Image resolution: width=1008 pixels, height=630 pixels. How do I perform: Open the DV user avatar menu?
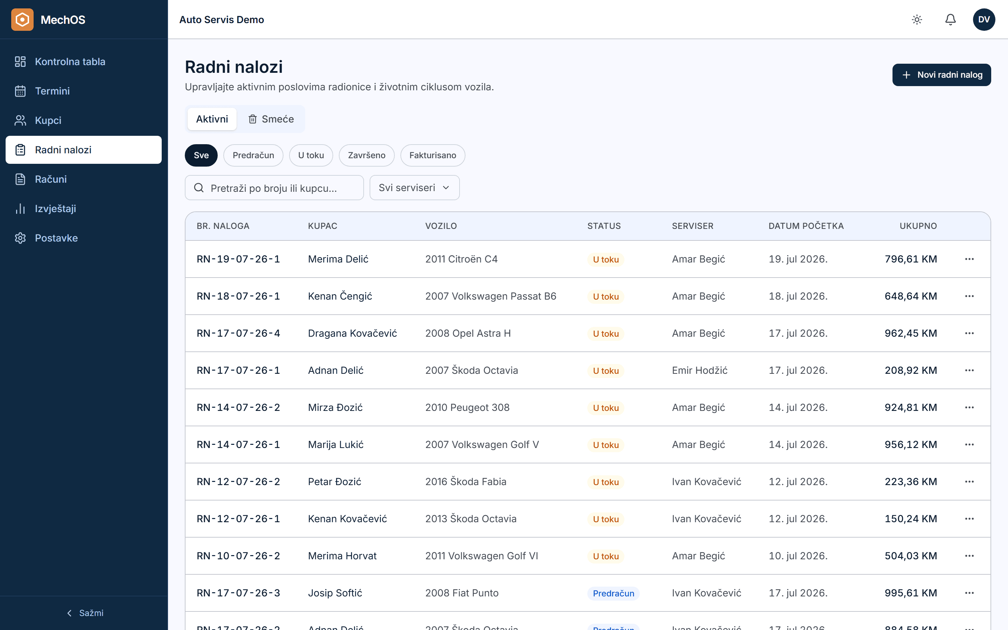(x=984, y=20)
